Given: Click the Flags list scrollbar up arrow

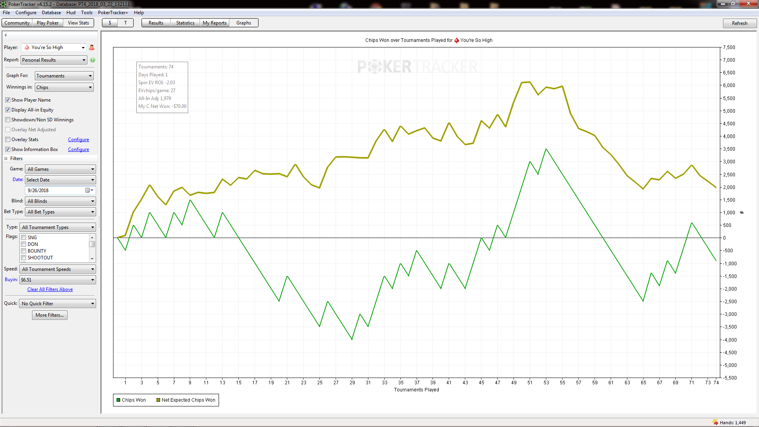Looking at the screenshot, I should coord(92,237).
